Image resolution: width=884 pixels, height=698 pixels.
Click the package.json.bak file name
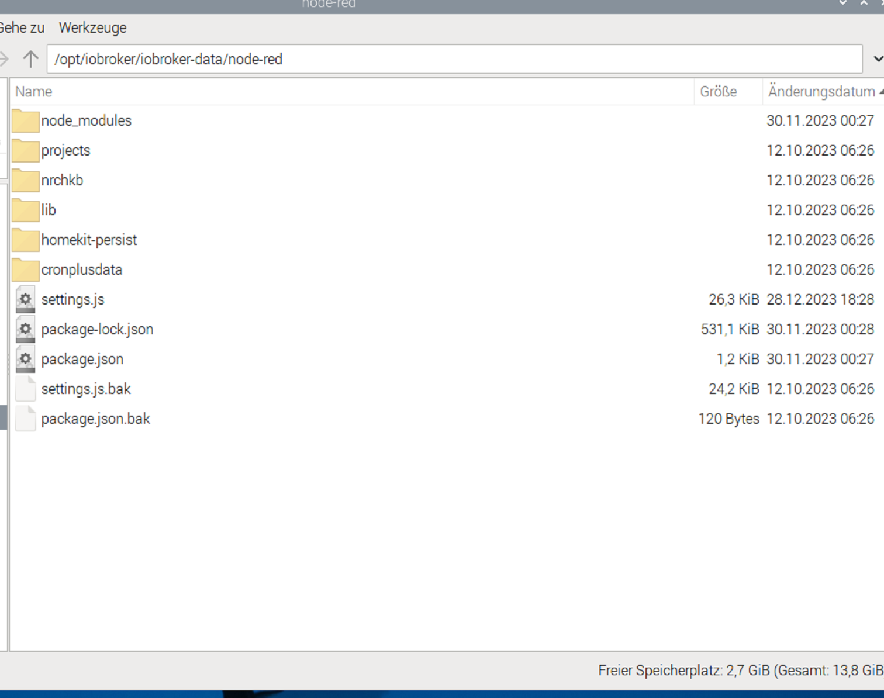point(95,419)
